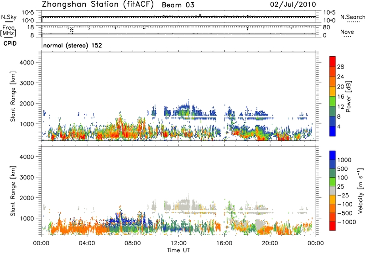Click the '-1000' tick on Velocity colorbar
Screen dimensions: 365x253
point(347,222)
